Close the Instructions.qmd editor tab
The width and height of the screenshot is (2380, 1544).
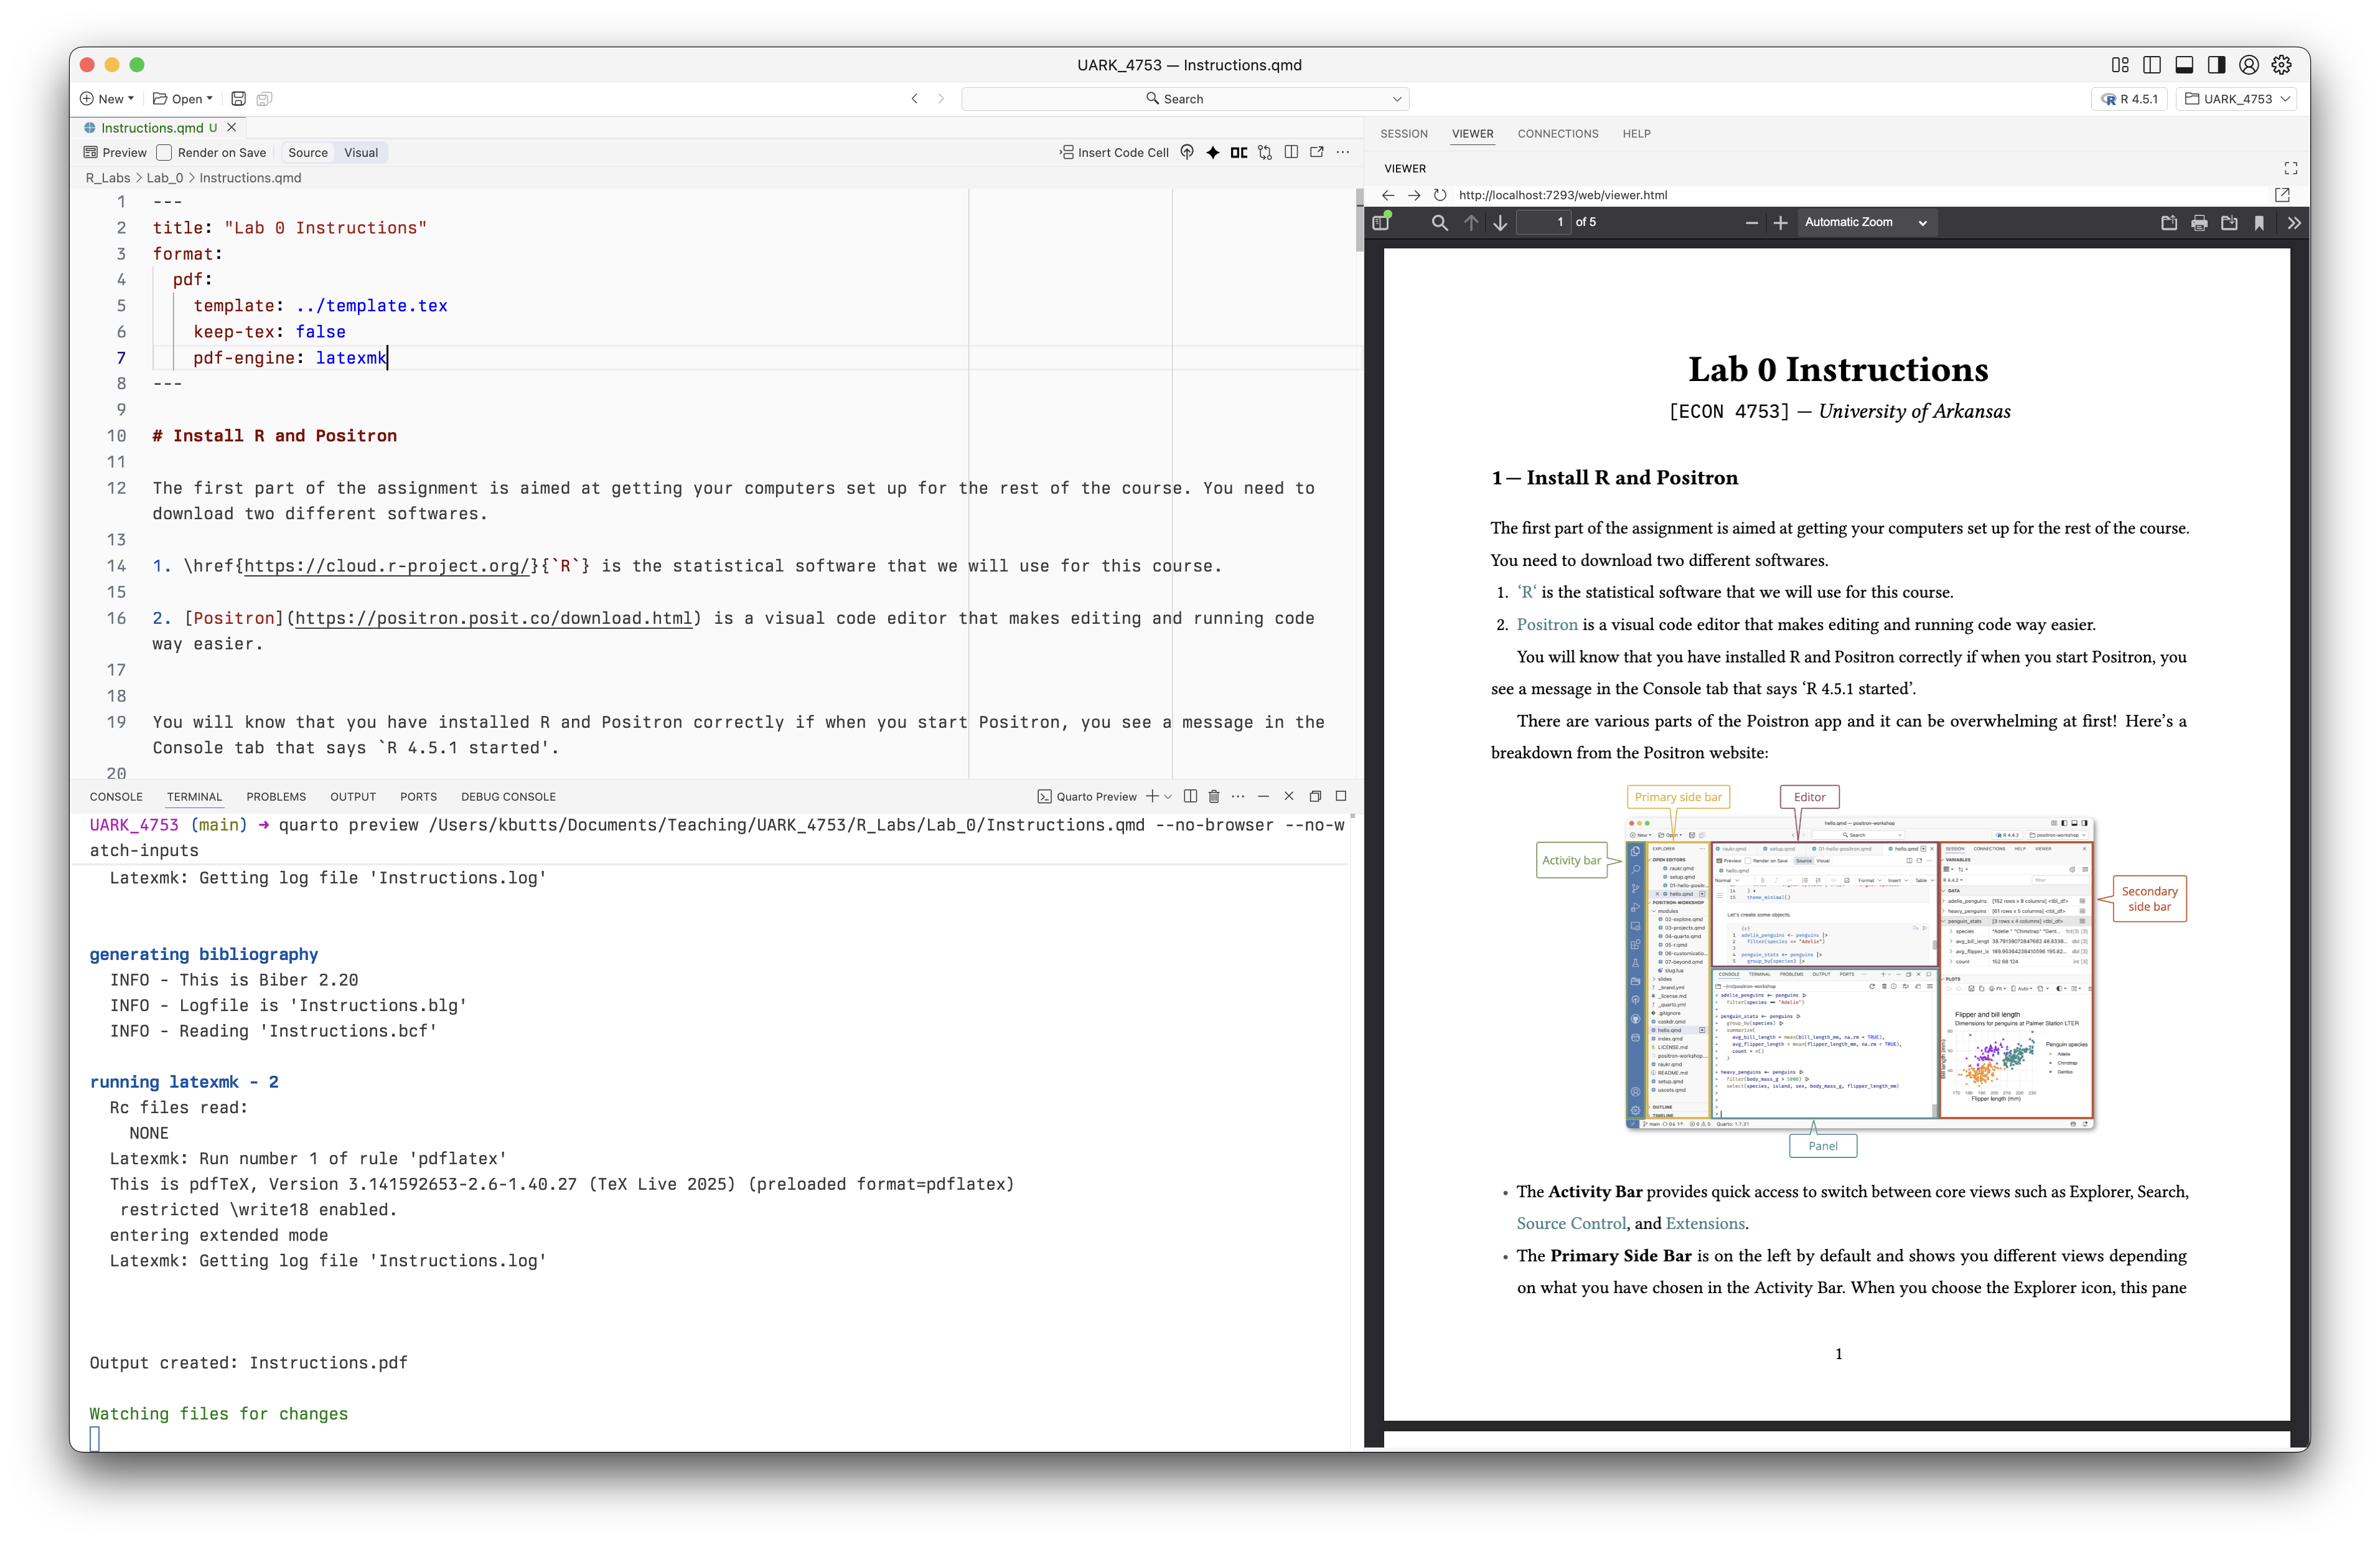232,127
